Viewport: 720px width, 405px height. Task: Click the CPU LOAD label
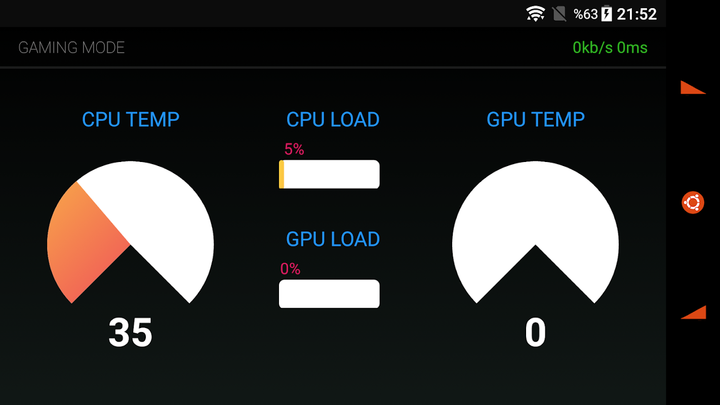click(333, 119)
